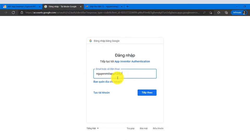Minimize the browser window

237,6
